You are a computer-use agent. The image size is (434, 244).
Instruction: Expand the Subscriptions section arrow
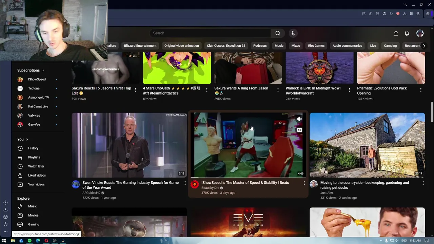(x=43, y=70)
